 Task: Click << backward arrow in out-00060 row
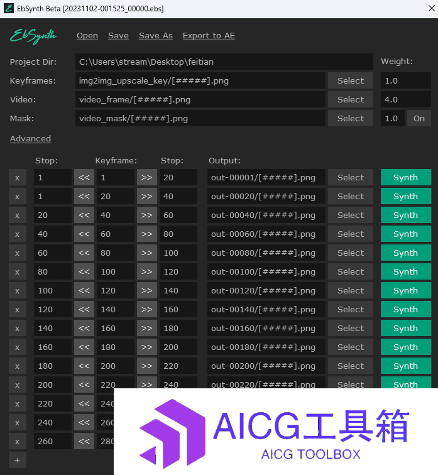point(84,234)
